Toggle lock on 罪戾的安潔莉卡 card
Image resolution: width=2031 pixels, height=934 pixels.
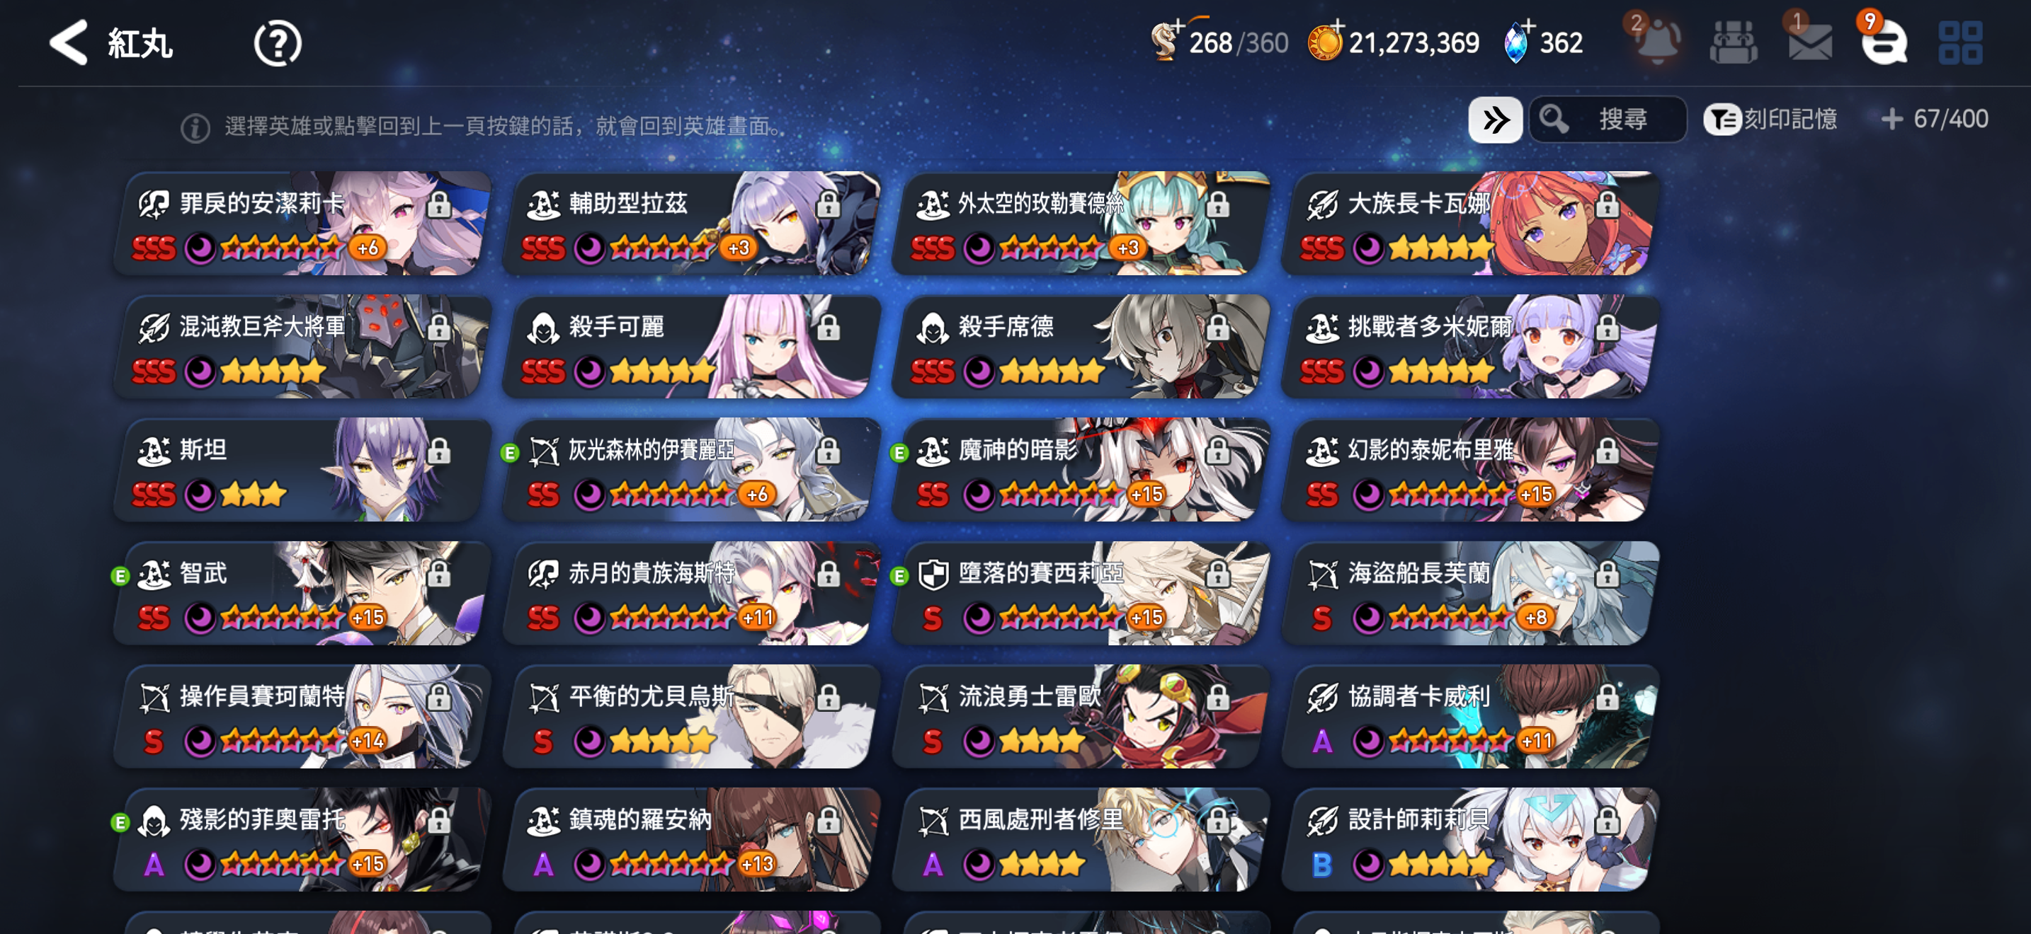pyautogui.click(x=439, y=204)
